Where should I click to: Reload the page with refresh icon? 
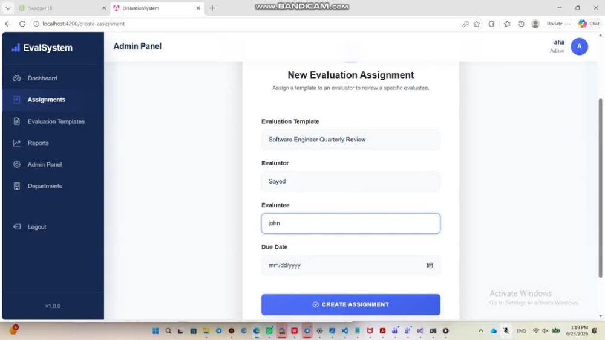pyautogui.click(x=22, y=24)
